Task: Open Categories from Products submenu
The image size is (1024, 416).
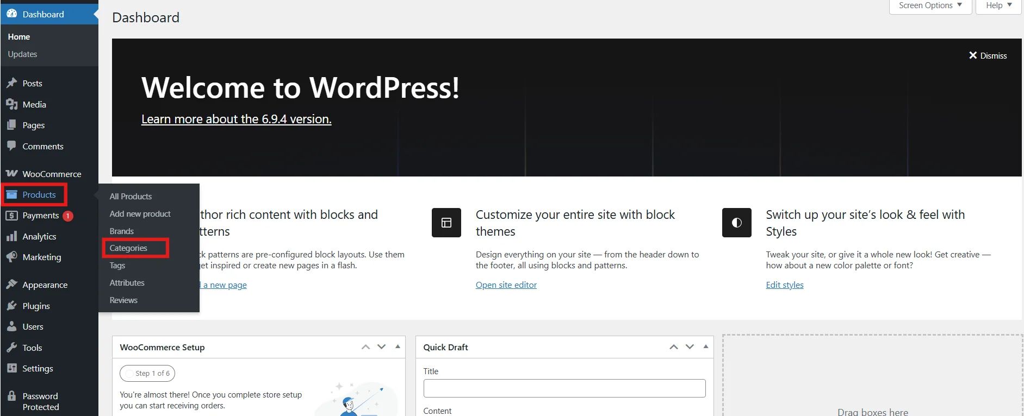Action: pos(128,248)
